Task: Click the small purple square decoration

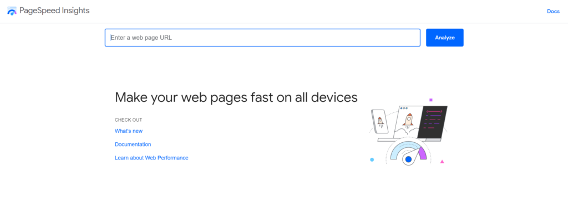Action: (430, 100)
